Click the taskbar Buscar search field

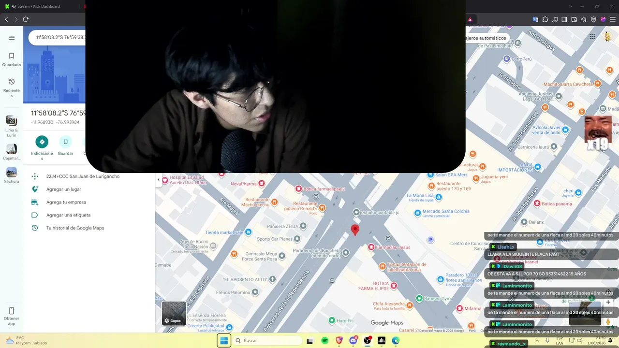coord(267,341)
